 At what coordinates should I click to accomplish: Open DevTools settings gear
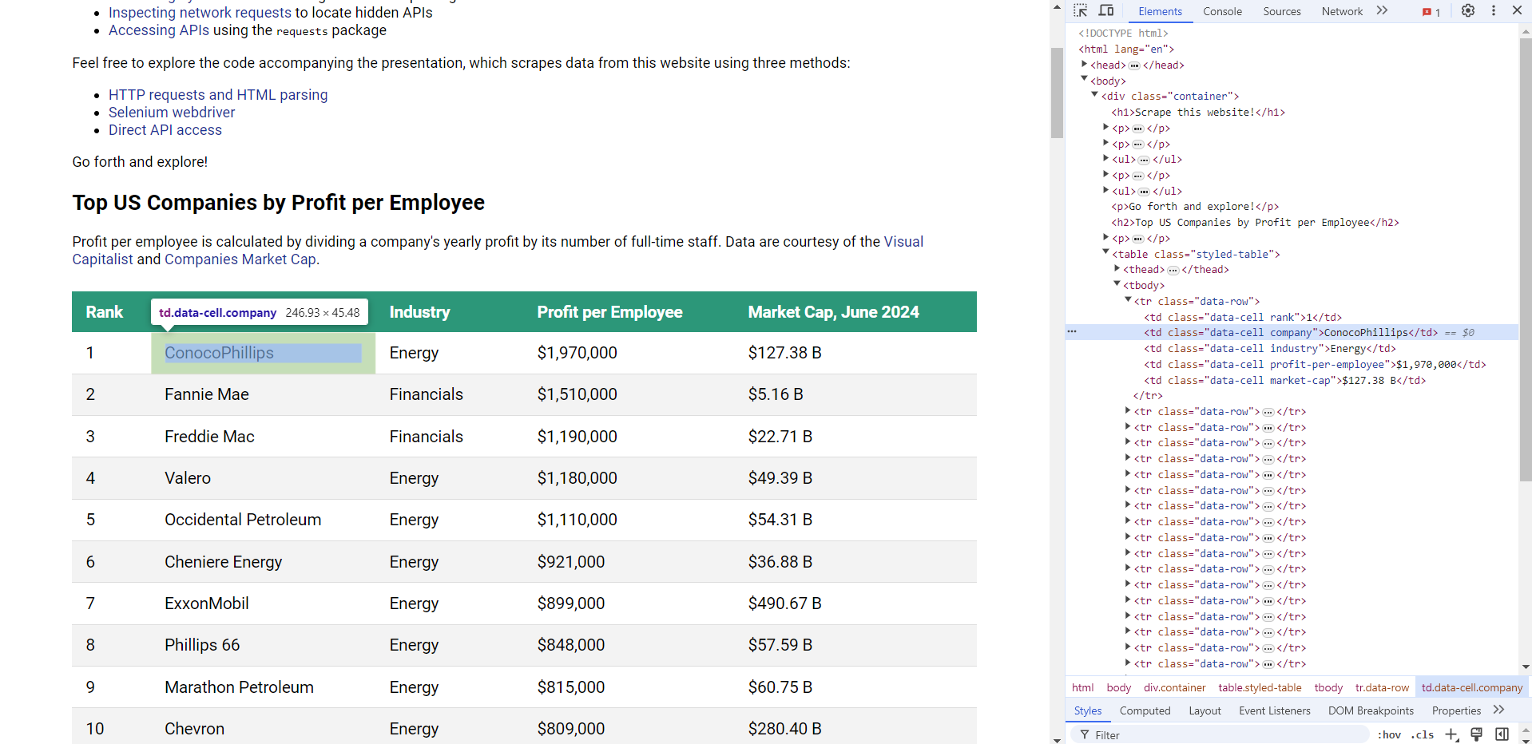(1468, 11)
